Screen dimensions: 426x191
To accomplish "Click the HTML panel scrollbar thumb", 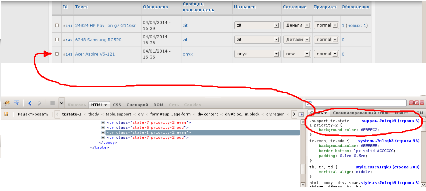I will coord(303,169).
